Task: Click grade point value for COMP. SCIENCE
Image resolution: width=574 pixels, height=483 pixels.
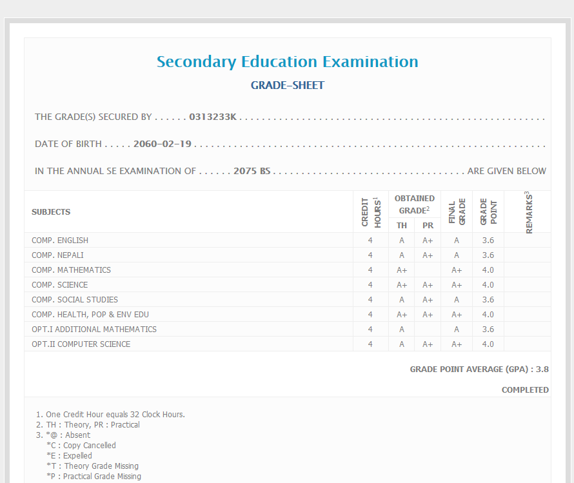Action: [488, 285]
